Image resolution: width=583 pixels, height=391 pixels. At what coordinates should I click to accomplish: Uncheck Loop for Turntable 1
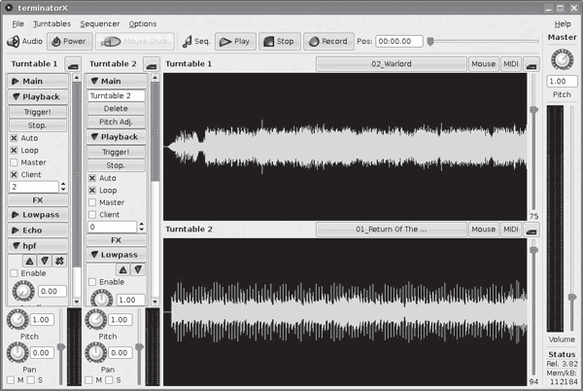click(14, 151)
